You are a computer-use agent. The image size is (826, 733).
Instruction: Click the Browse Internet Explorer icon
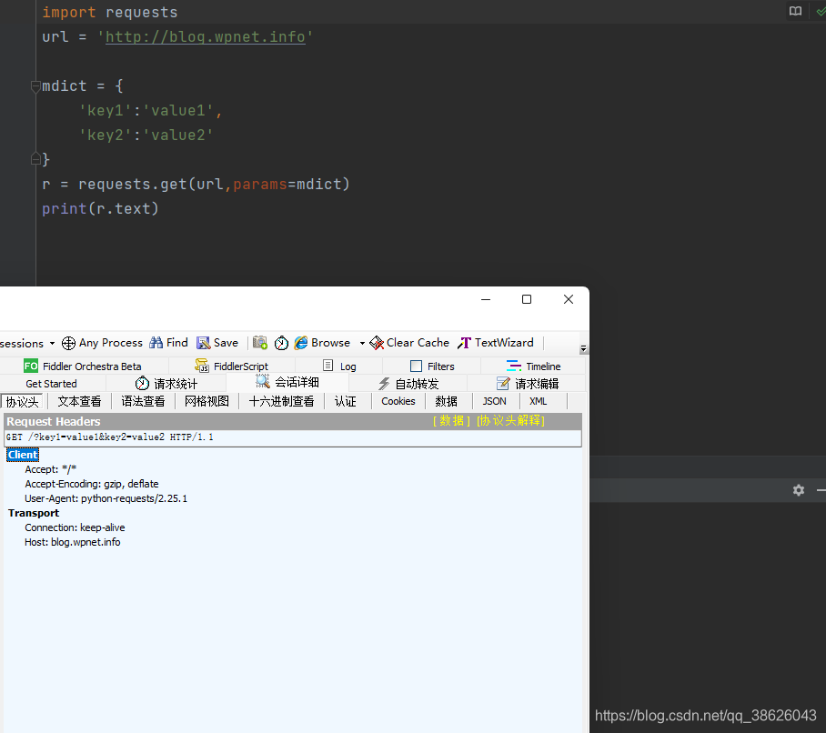(x=301, y=343)
